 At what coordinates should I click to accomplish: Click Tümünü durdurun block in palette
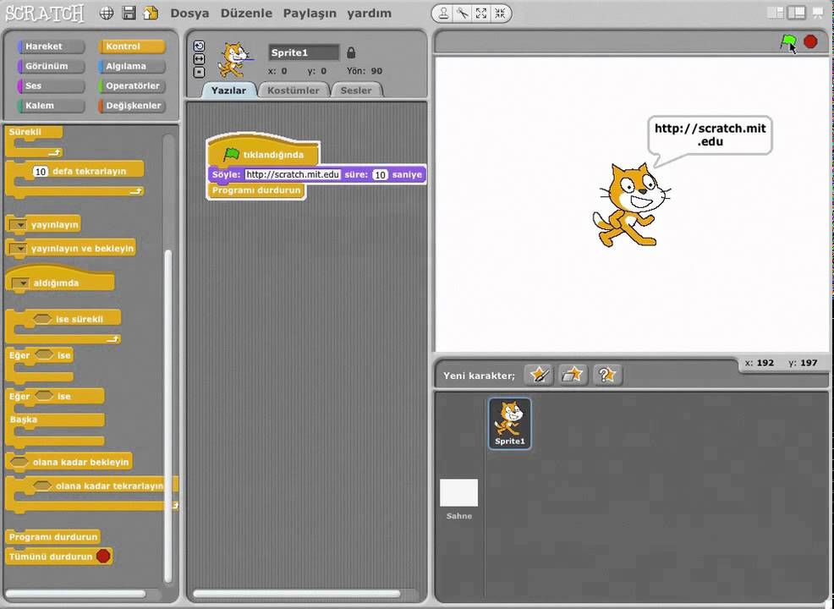(x=58, y=557)
